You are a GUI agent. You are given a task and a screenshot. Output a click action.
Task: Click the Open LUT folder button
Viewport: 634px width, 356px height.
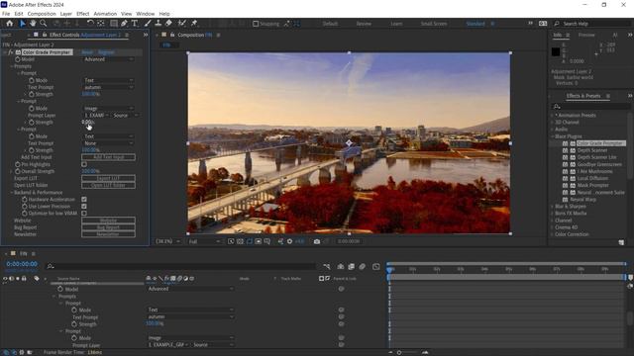[x=108, y=185]
